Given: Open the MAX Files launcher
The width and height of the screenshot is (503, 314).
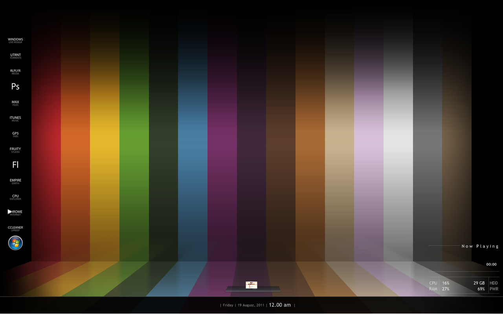Looking at the screenshot, I should tap(15, 103).
